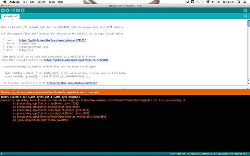Click the window title 'attiny84_mirf | Arduino 1.0.4'
Viewport: 250px width, 156px height.
[x=125, y=6]
